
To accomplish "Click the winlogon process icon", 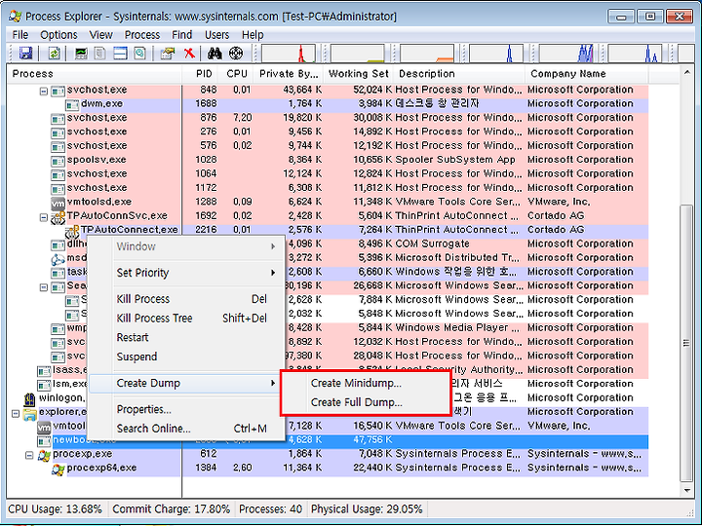I will click(x=30, y=398).
